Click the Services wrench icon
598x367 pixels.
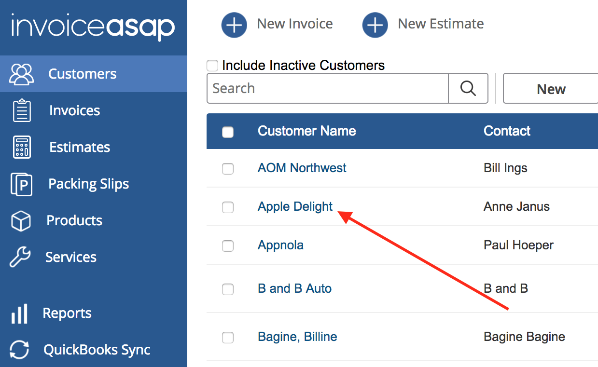20,257
